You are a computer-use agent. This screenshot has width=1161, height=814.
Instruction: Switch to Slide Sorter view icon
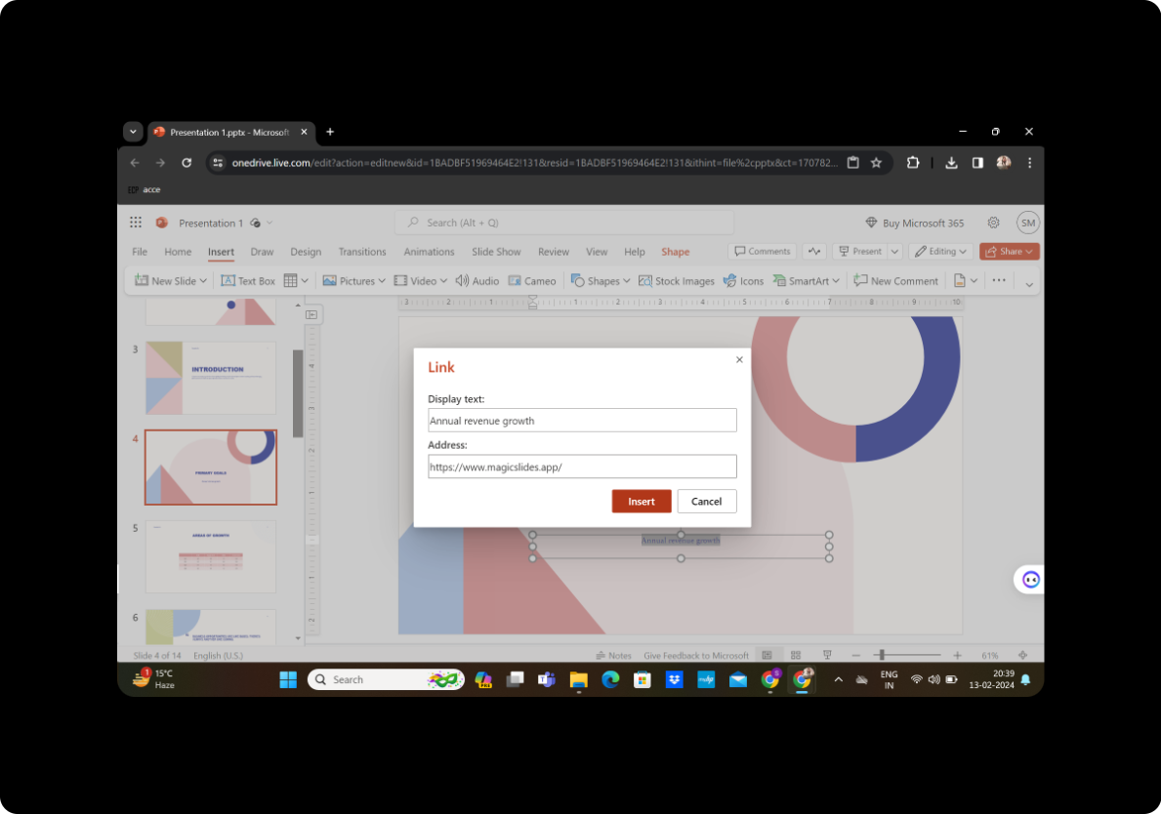click(796, 656)
